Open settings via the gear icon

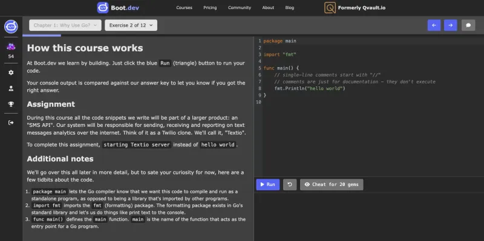[x=11, y=72]
